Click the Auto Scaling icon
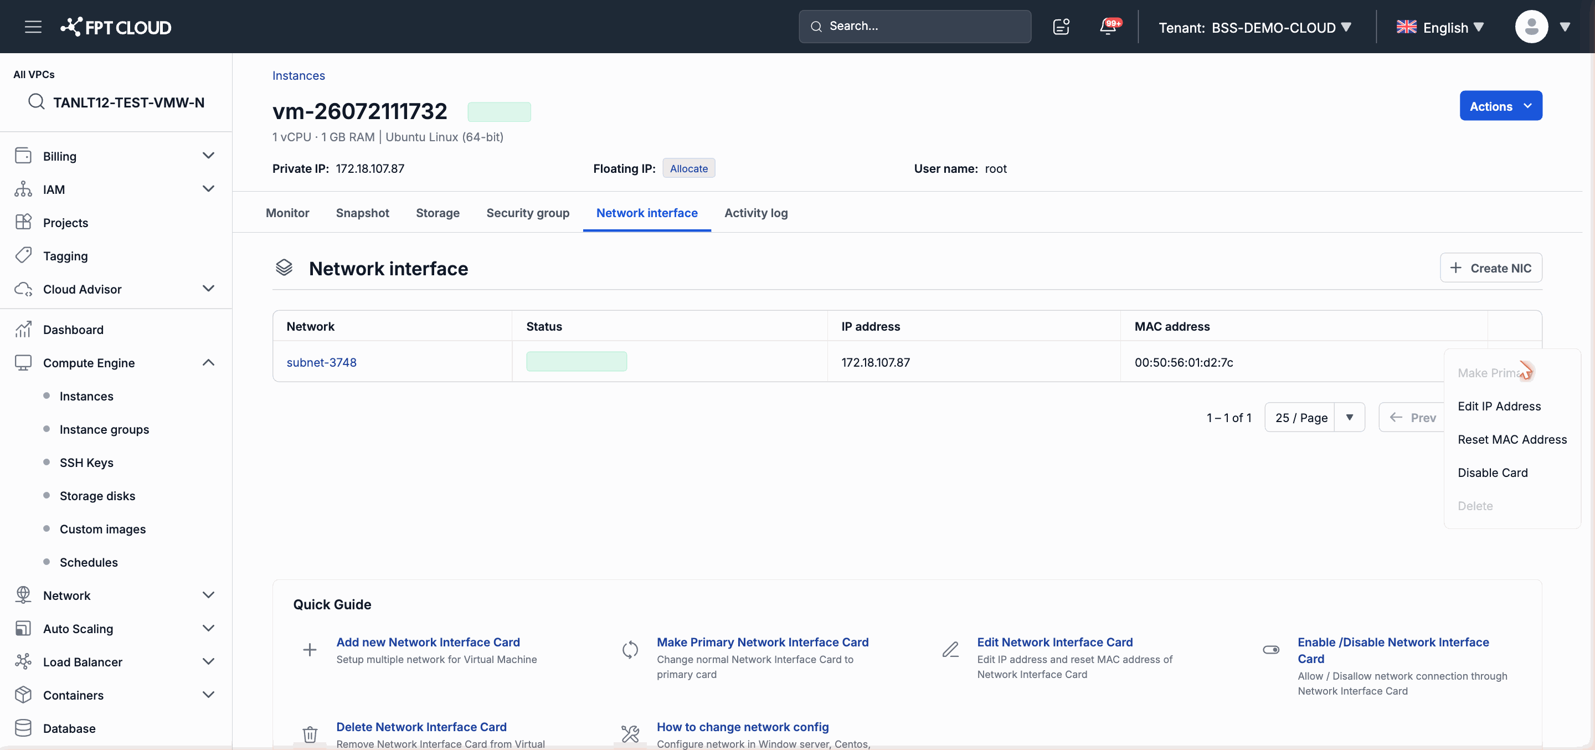The height and width of the screenshot is (750, 1595). (x=23, y=628)
